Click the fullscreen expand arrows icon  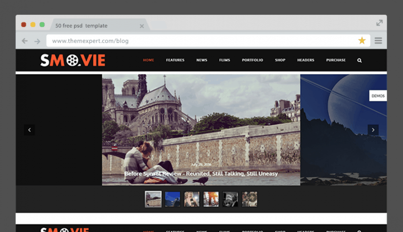pyautogui.click(x=379, y=23)
